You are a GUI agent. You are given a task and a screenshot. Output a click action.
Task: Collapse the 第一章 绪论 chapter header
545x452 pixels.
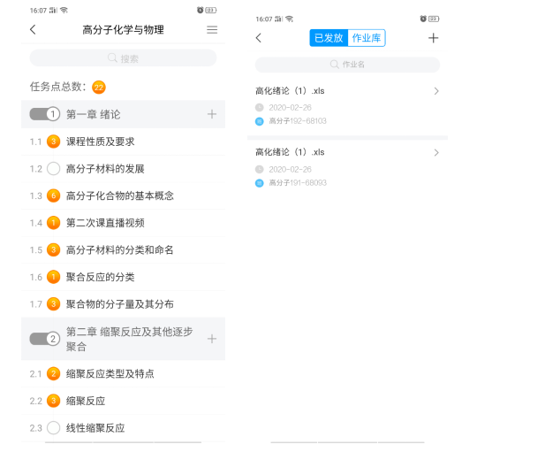(94, 114)
